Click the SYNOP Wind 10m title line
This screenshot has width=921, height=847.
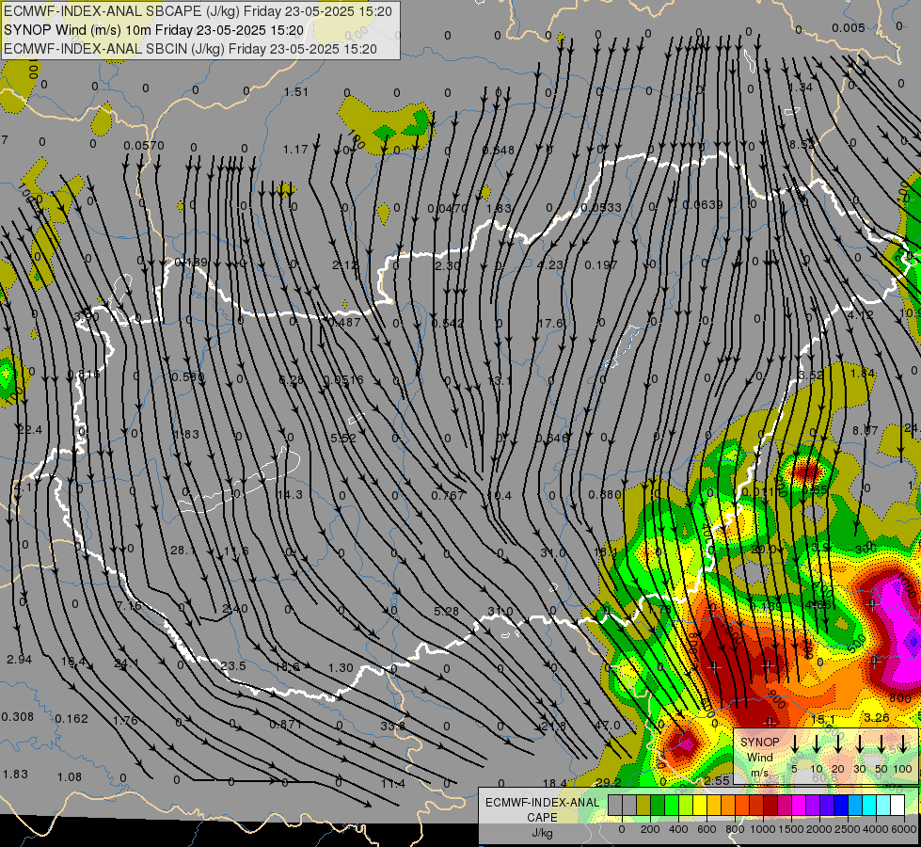point(154,30)
